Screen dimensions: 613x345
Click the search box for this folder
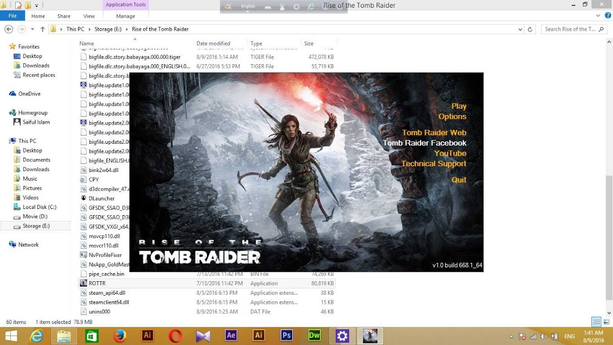tap(574, 29)
